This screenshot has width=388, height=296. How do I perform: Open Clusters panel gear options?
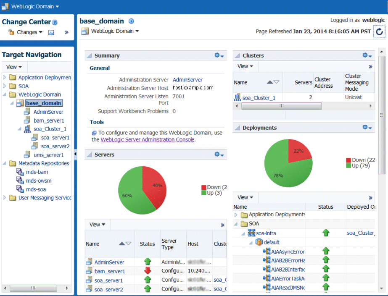click(x=367, y=55)
